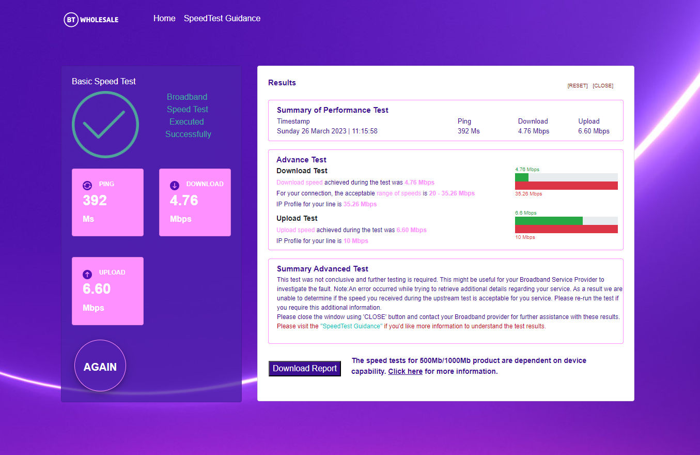Click the [CLOSE] link in Results
The width and height of the screenshot is (700, 455).
tap(603, 86)
